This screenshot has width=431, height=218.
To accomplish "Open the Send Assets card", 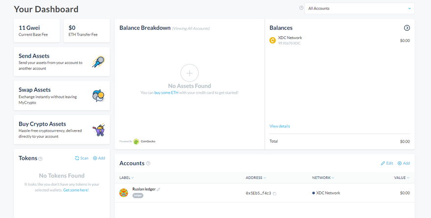I will 62,62.
